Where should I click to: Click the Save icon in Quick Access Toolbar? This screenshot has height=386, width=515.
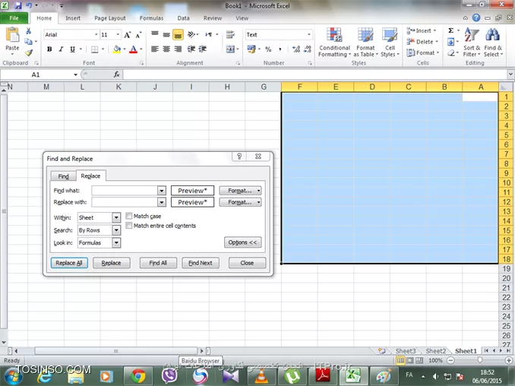[17, 5]
